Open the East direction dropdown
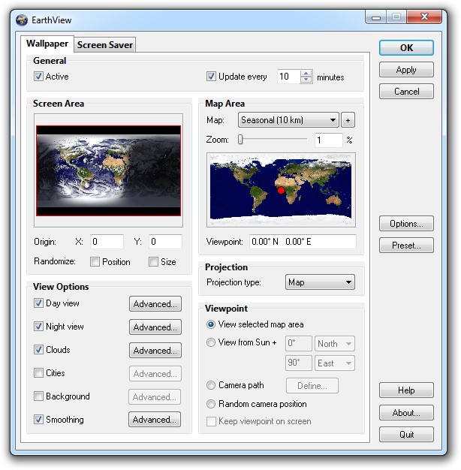The height and width of the screenshot is (470, 461). [335, 363]
